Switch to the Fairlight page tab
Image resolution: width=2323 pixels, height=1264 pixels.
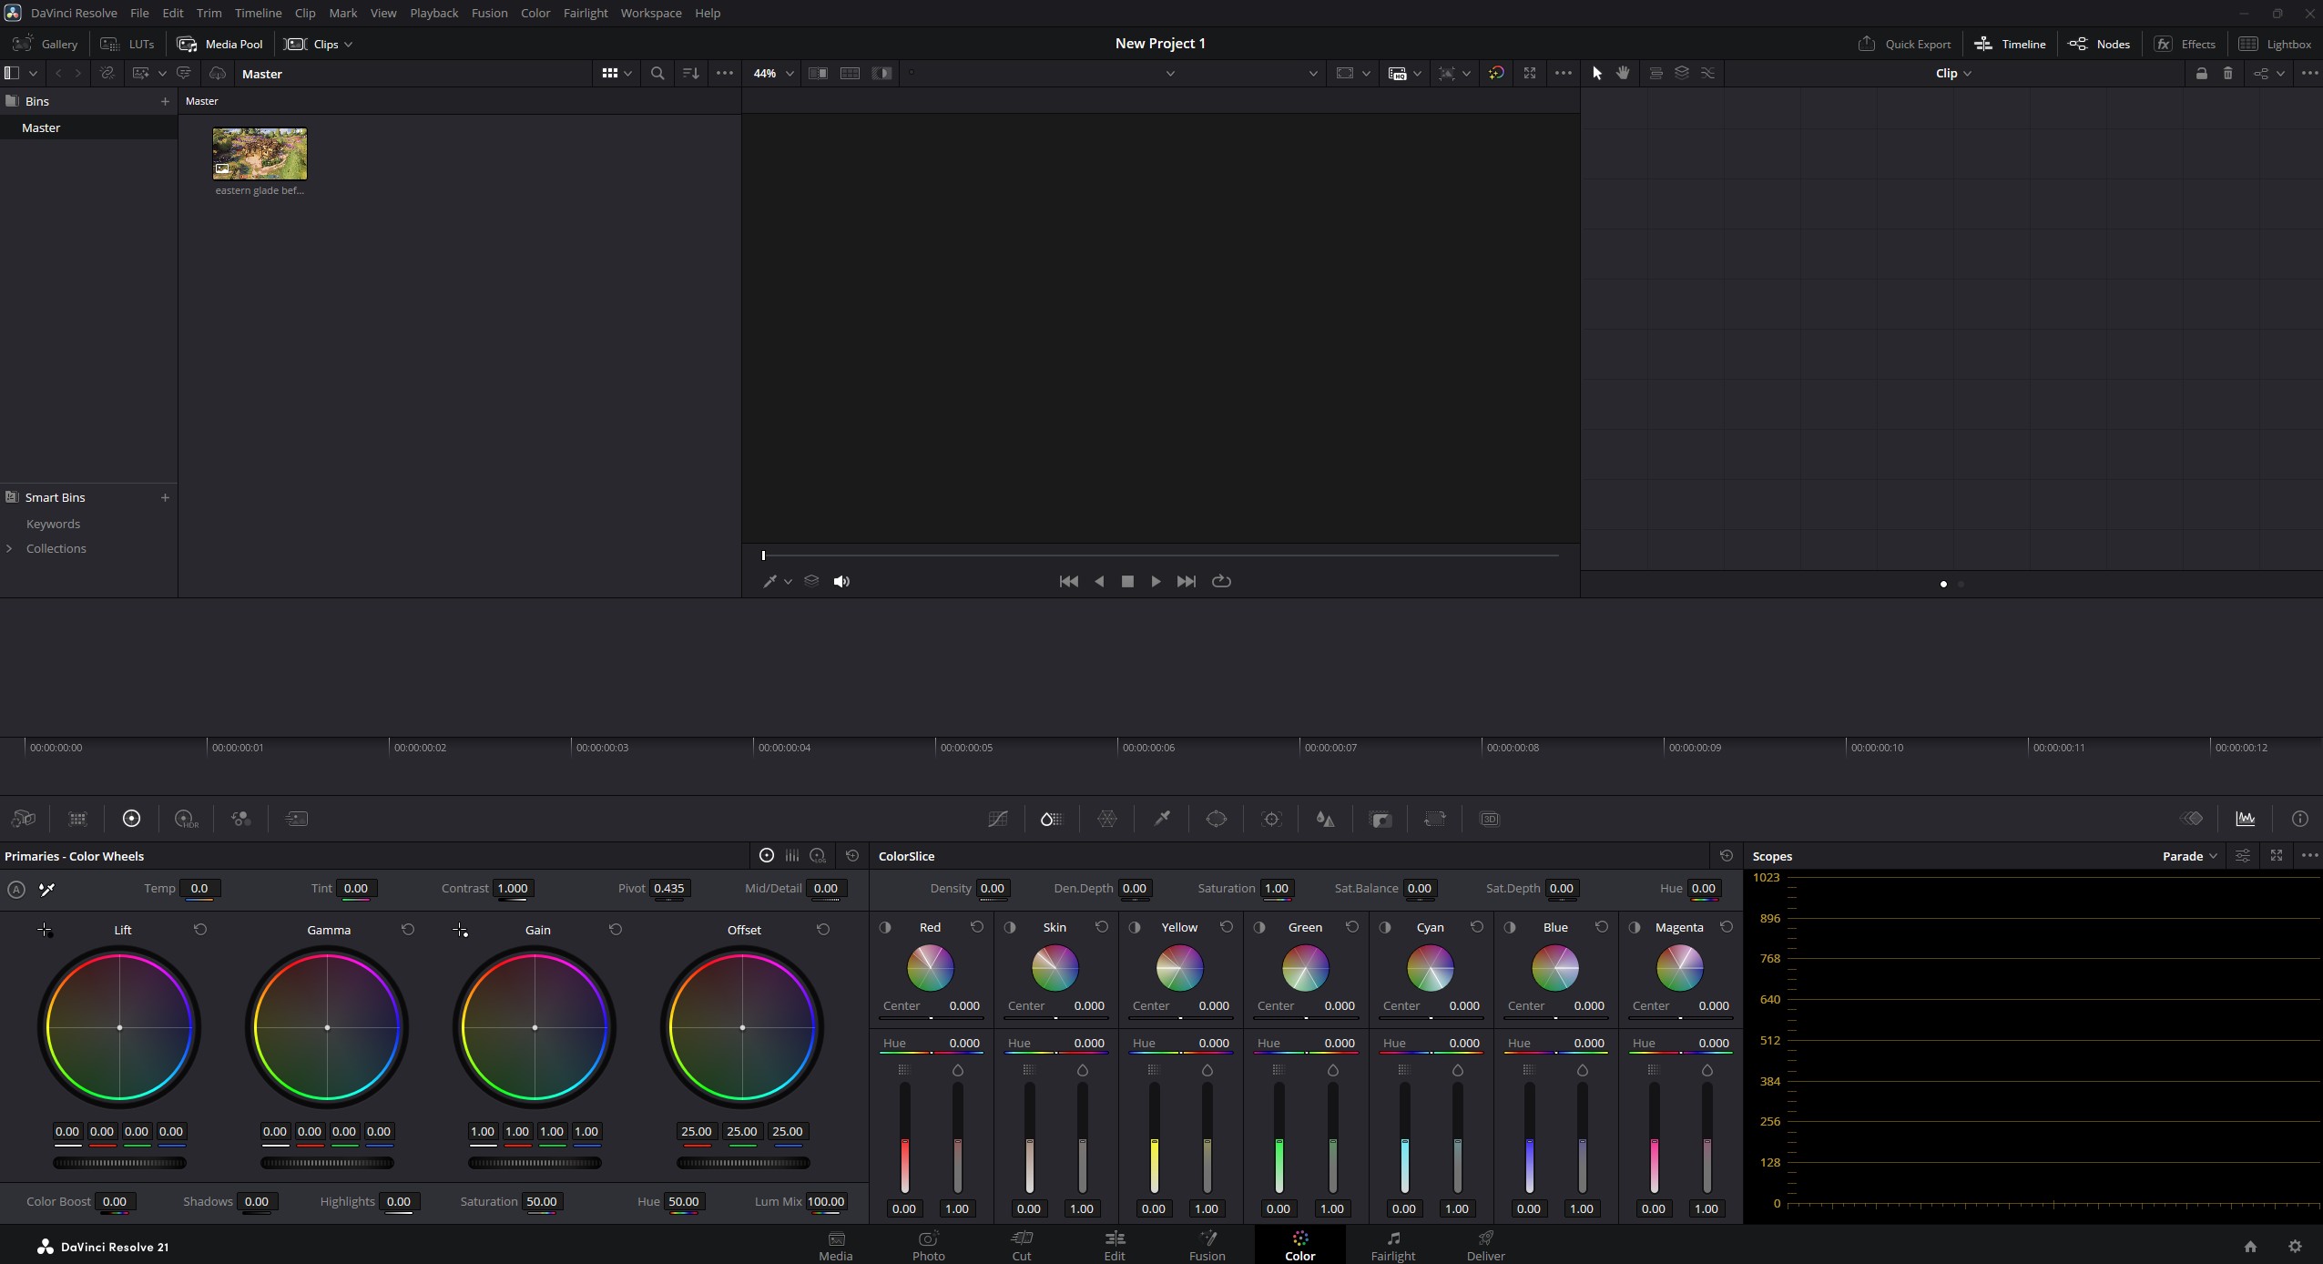pos(1393,1246)
